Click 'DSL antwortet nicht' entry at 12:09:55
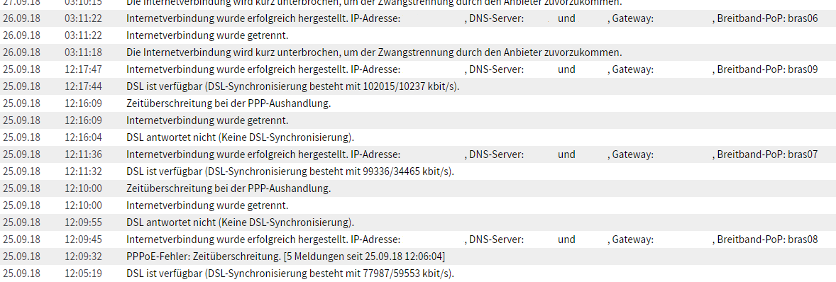 (418, 223)
